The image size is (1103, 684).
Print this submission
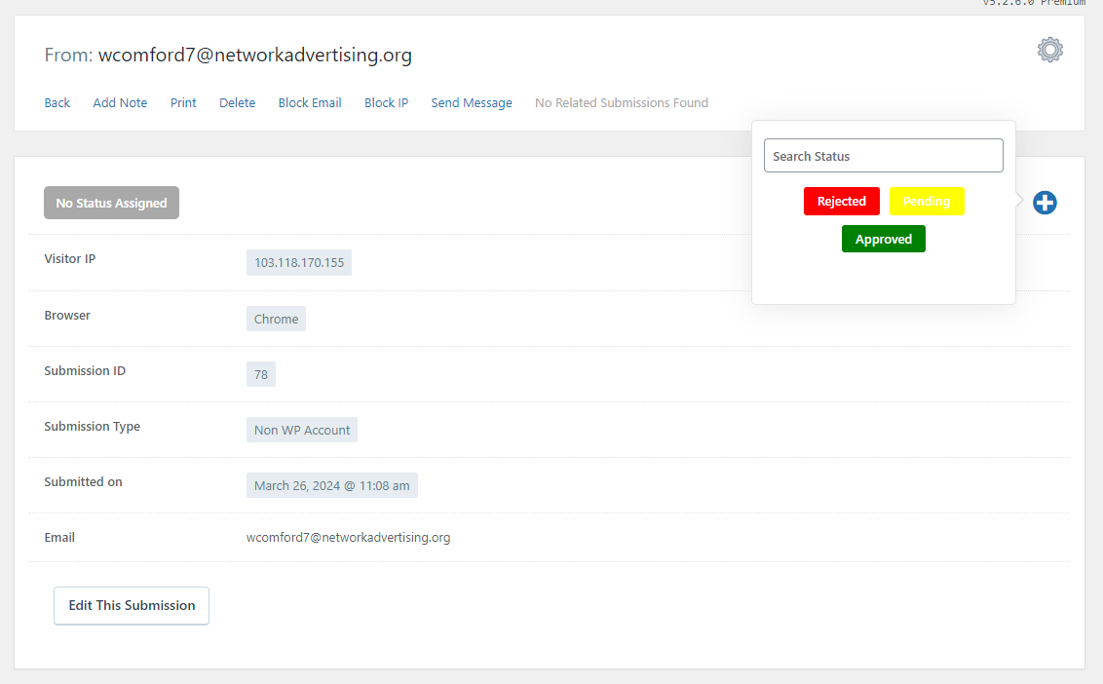point(183,102)
